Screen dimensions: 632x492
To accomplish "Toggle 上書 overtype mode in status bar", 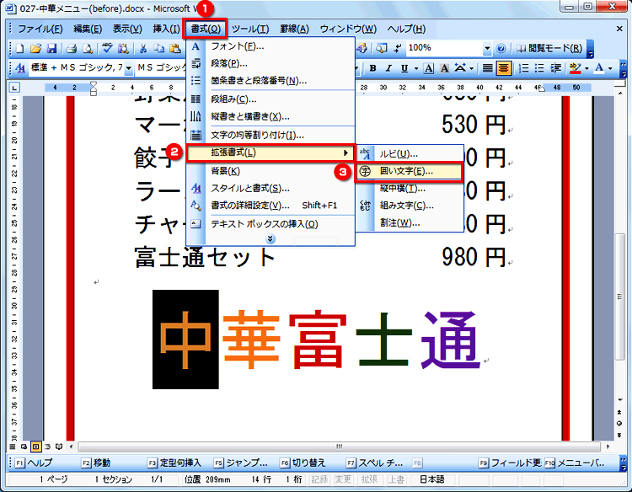I will [396, 479].
